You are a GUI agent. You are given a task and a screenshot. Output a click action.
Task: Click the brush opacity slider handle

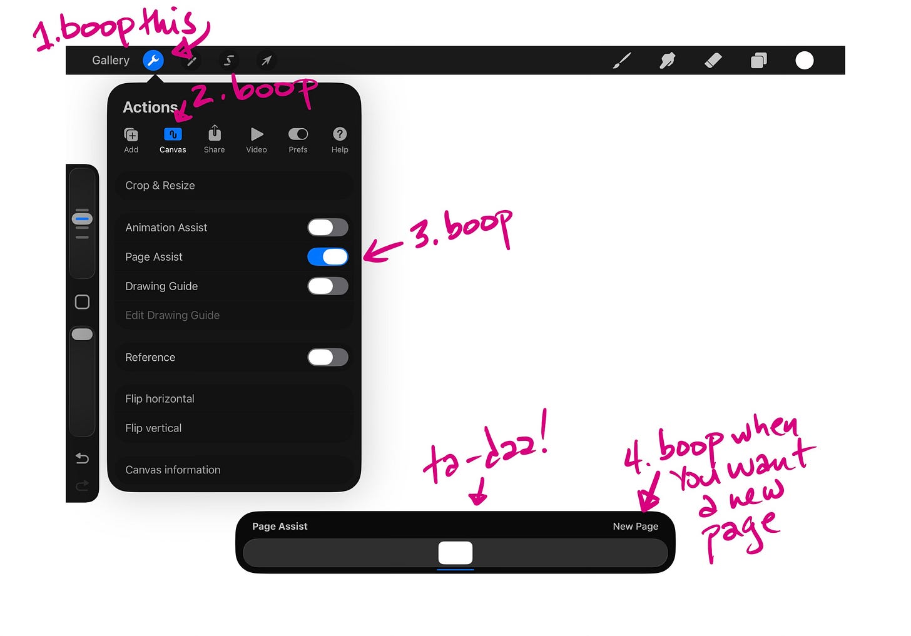coord(82,335)
